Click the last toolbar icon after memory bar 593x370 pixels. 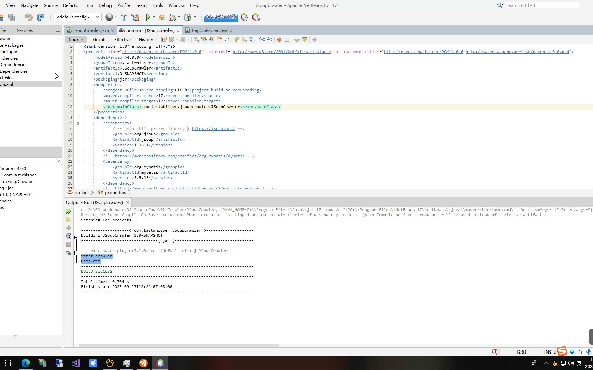pos(256,17)
